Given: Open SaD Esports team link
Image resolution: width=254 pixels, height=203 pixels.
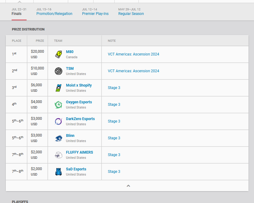Looking at the screenshot, I should (76, 169).
